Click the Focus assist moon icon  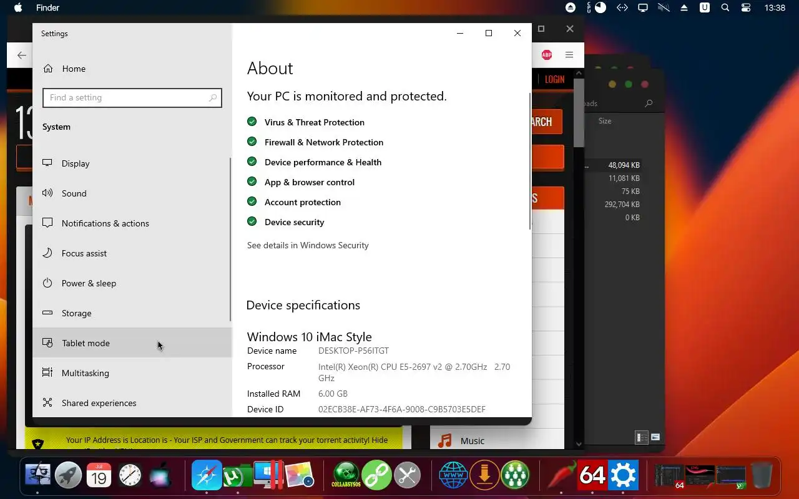click(47, 253)
